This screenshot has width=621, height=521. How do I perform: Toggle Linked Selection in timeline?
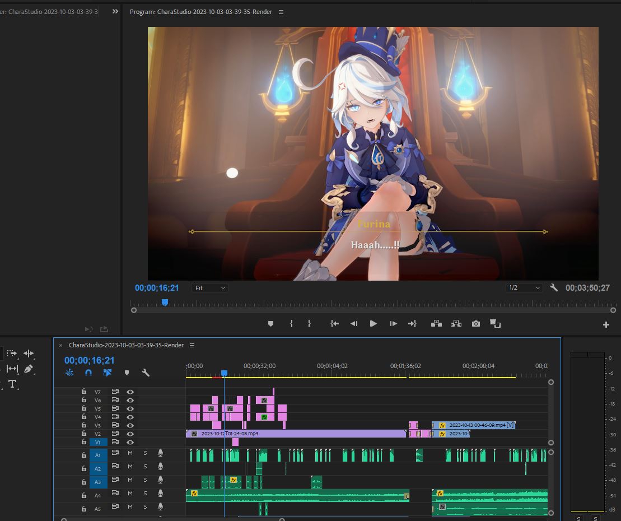click(108, 373)
